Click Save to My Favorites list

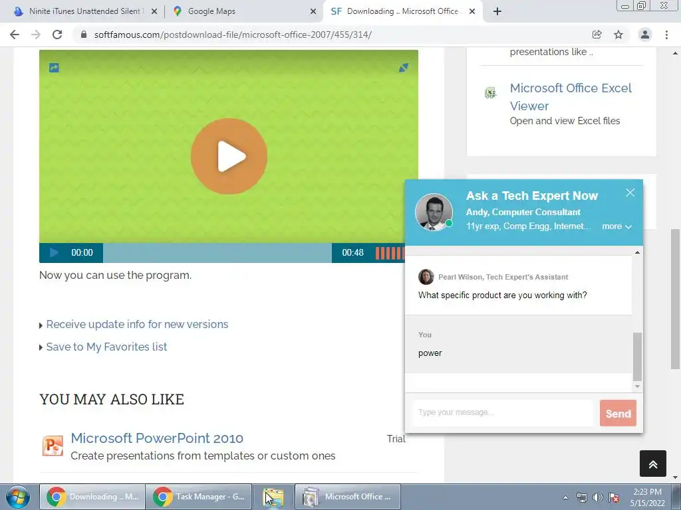click(106, 347)
